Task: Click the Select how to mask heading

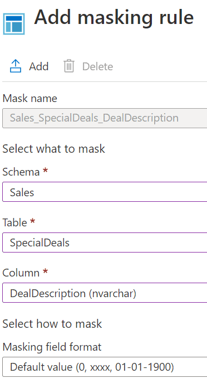Action: pyautogui.click(x=52, y=324)
